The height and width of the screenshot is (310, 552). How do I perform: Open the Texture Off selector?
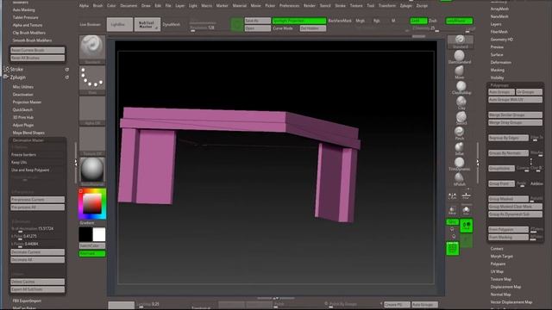pyautogui.click(x=92, y=141)
